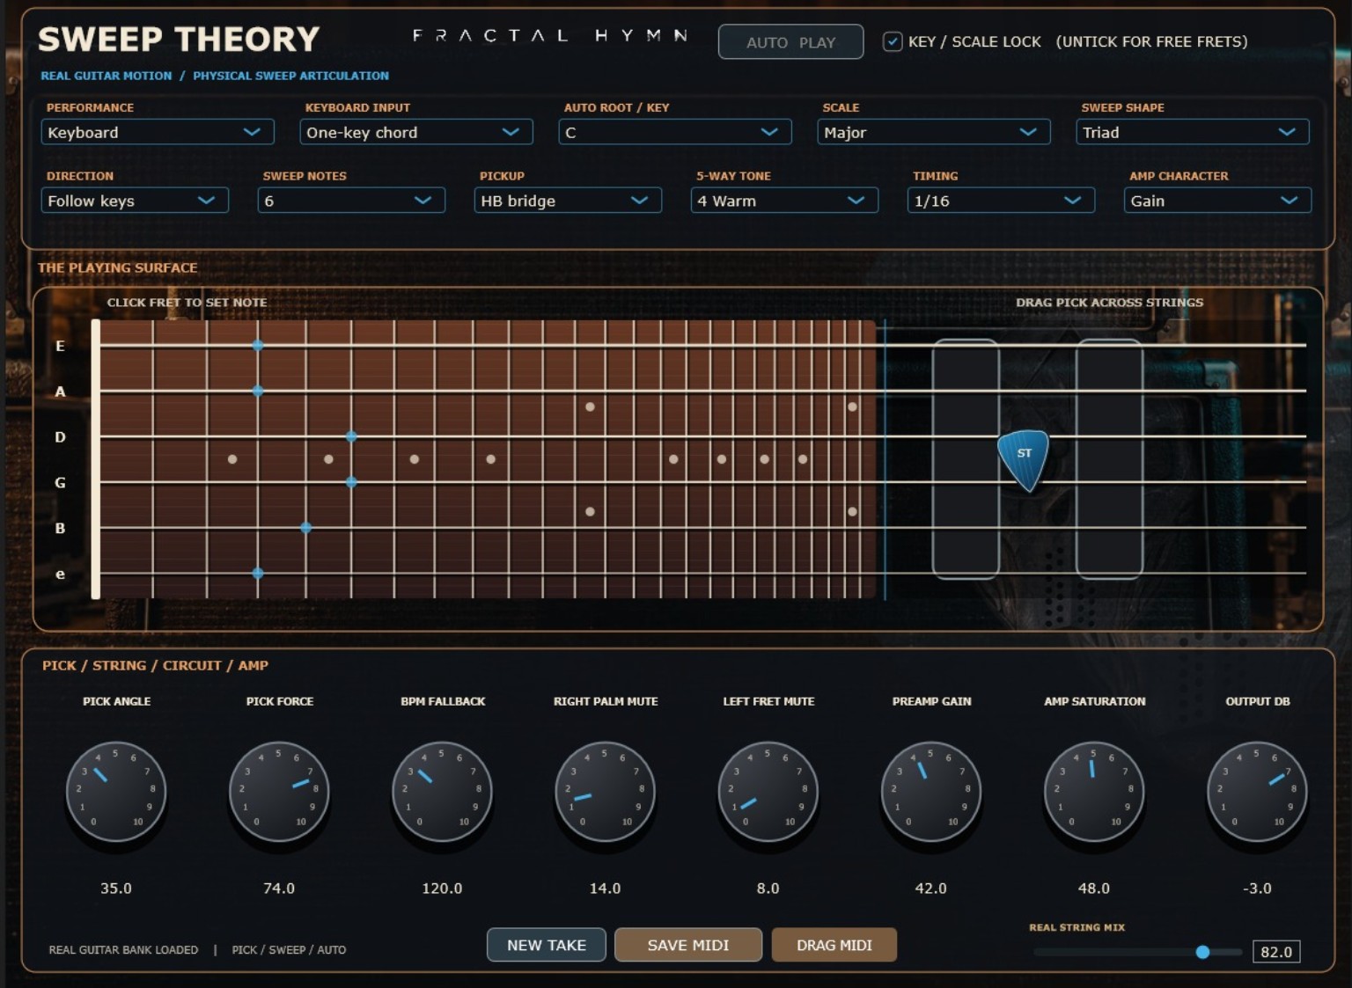Click the Preamp Gain knob
Viewport: 1352px width, 988px height.
tap(931, 791)
